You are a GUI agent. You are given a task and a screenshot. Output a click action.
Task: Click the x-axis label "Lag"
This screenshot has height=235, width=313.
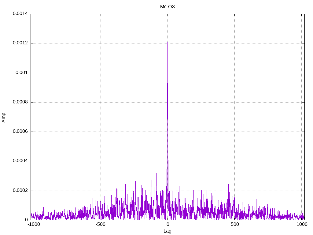pos(167,231)
